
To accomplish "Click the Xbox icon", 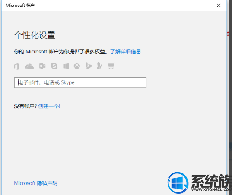I will [77, 66].
